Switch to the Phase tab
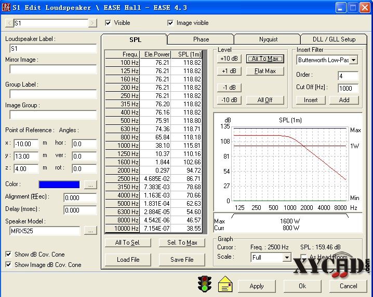 click(201, 39)
